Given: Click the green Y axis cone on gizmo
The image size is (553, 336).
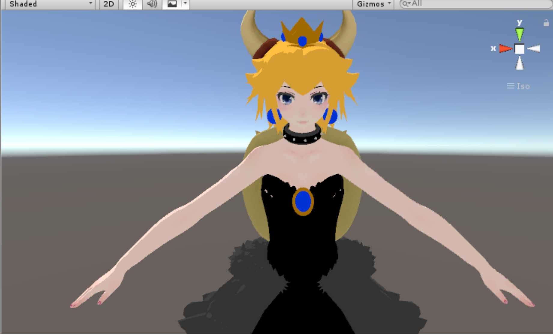Looking at the screenshot, I should 519,34.
